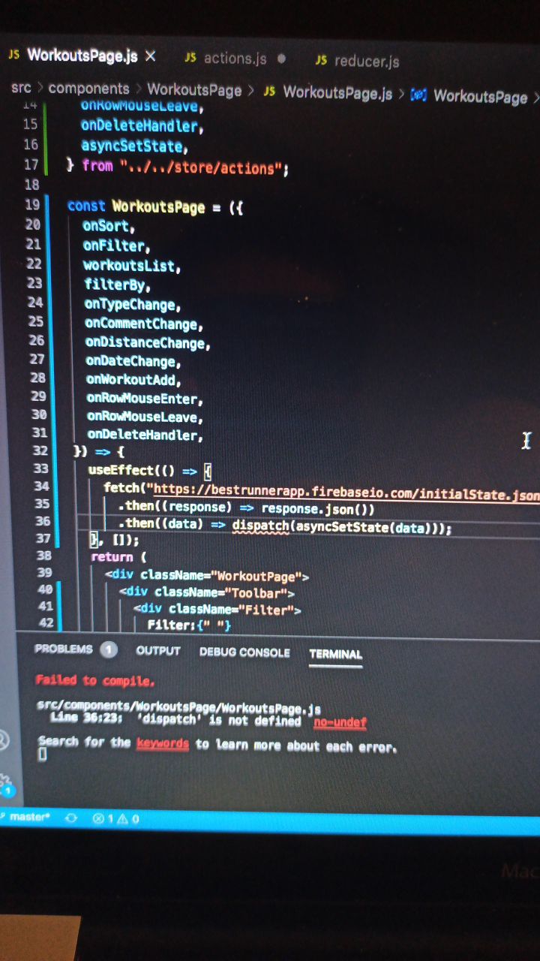Screen dimensions: 540x961
Task: Open the PROBLEMS panel tab
Action: click(64, 649)
